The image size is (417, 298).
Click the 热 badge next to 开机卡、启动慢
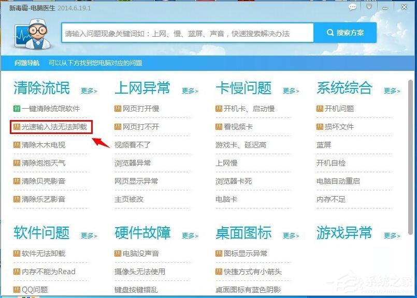pos(220,108)
